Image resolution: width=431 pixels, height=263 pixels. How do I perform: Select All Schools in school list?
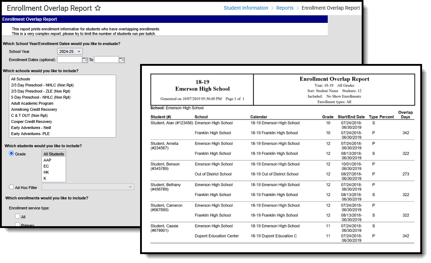coord(63,79)
